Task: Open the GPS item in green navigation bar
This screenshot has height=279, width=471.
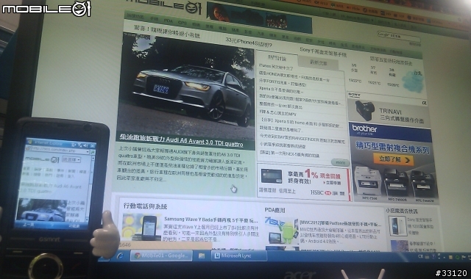Action: pyautogui.click(x=182, y=23)
